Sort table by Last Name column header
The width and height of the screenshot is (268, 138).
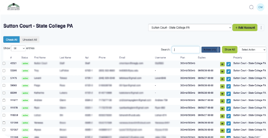pyautogui.click(x=65, y=58)
